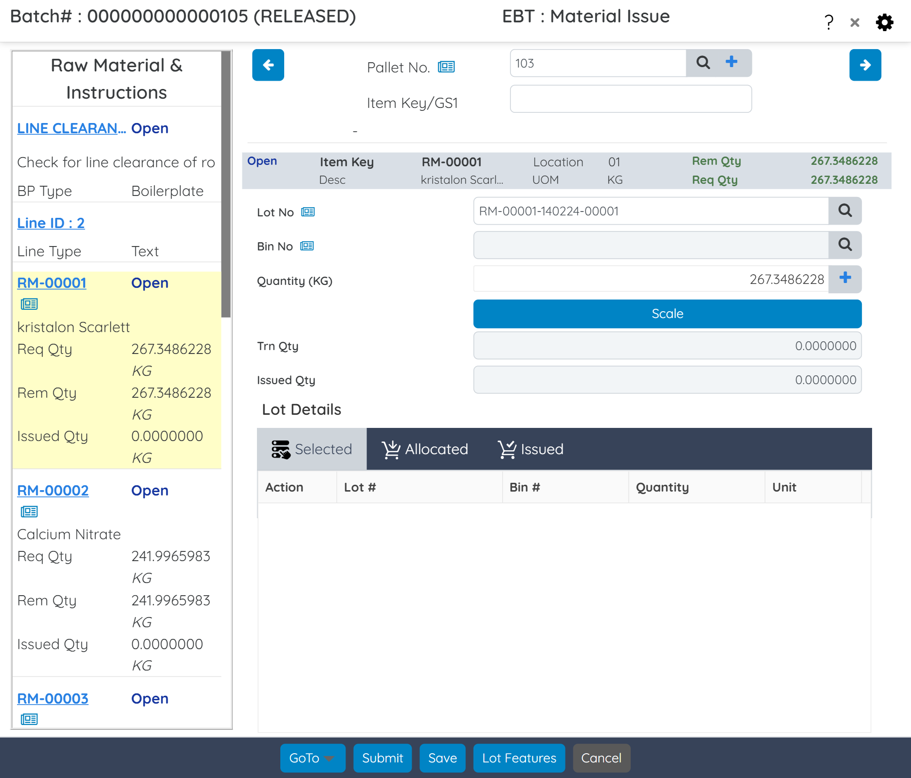Click the scan icon next to Bin No

pos(308,246)
